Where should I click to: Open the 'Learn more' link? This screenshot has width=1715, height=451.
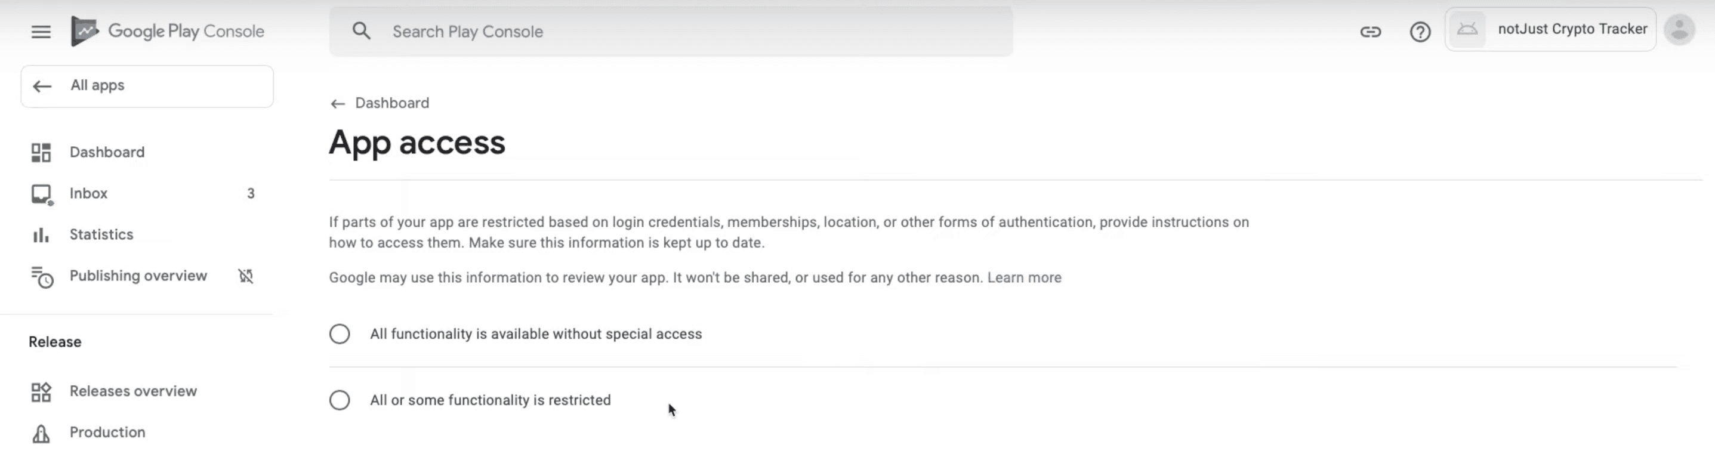[1024, 277]
